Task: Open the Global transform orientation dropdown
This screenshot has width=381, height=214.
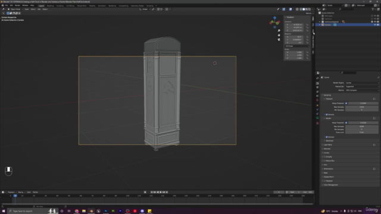Action: pyautogui.click(x=145, y=10)
